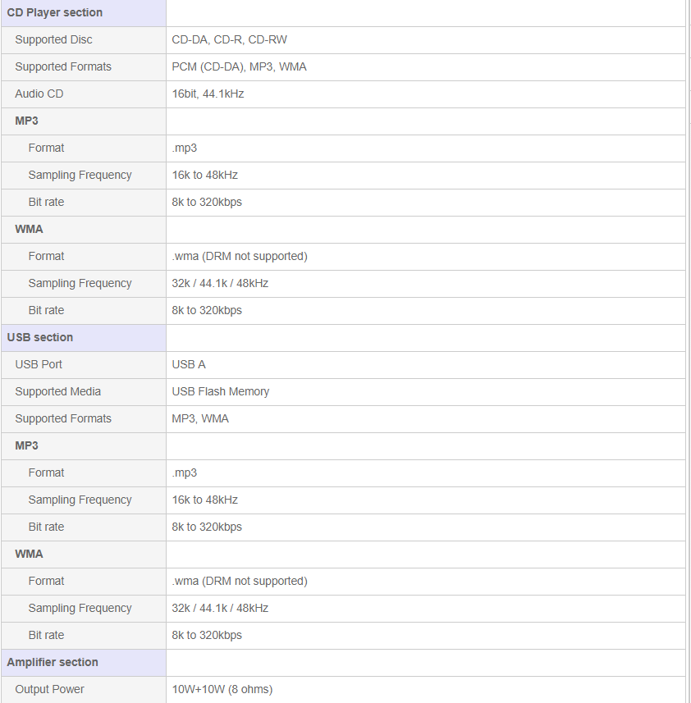
Task: Click PCM (CD-DA), MP3, WMA text
Action: click(239, 66)
